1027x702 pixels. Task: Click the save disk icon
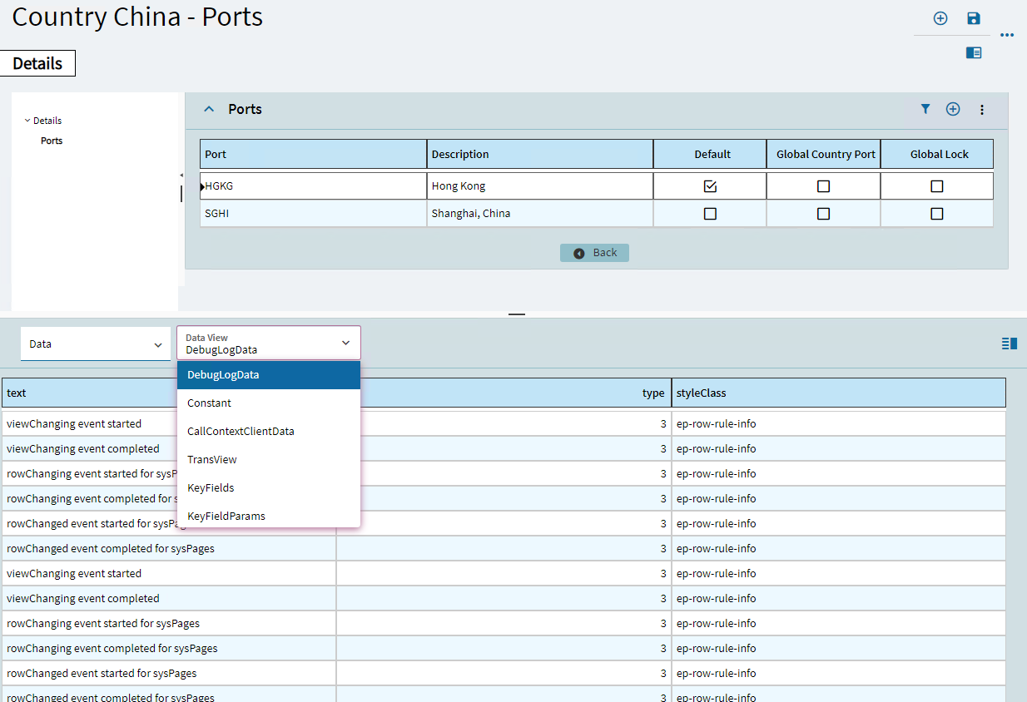tap(974, 18)
